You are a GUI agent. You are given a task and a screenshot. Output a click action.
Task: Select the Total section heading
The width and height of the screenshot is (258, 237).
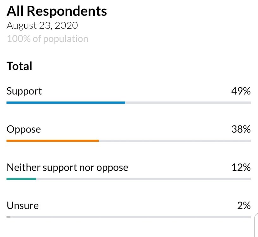pyautogui.click(x=20, y=66)
